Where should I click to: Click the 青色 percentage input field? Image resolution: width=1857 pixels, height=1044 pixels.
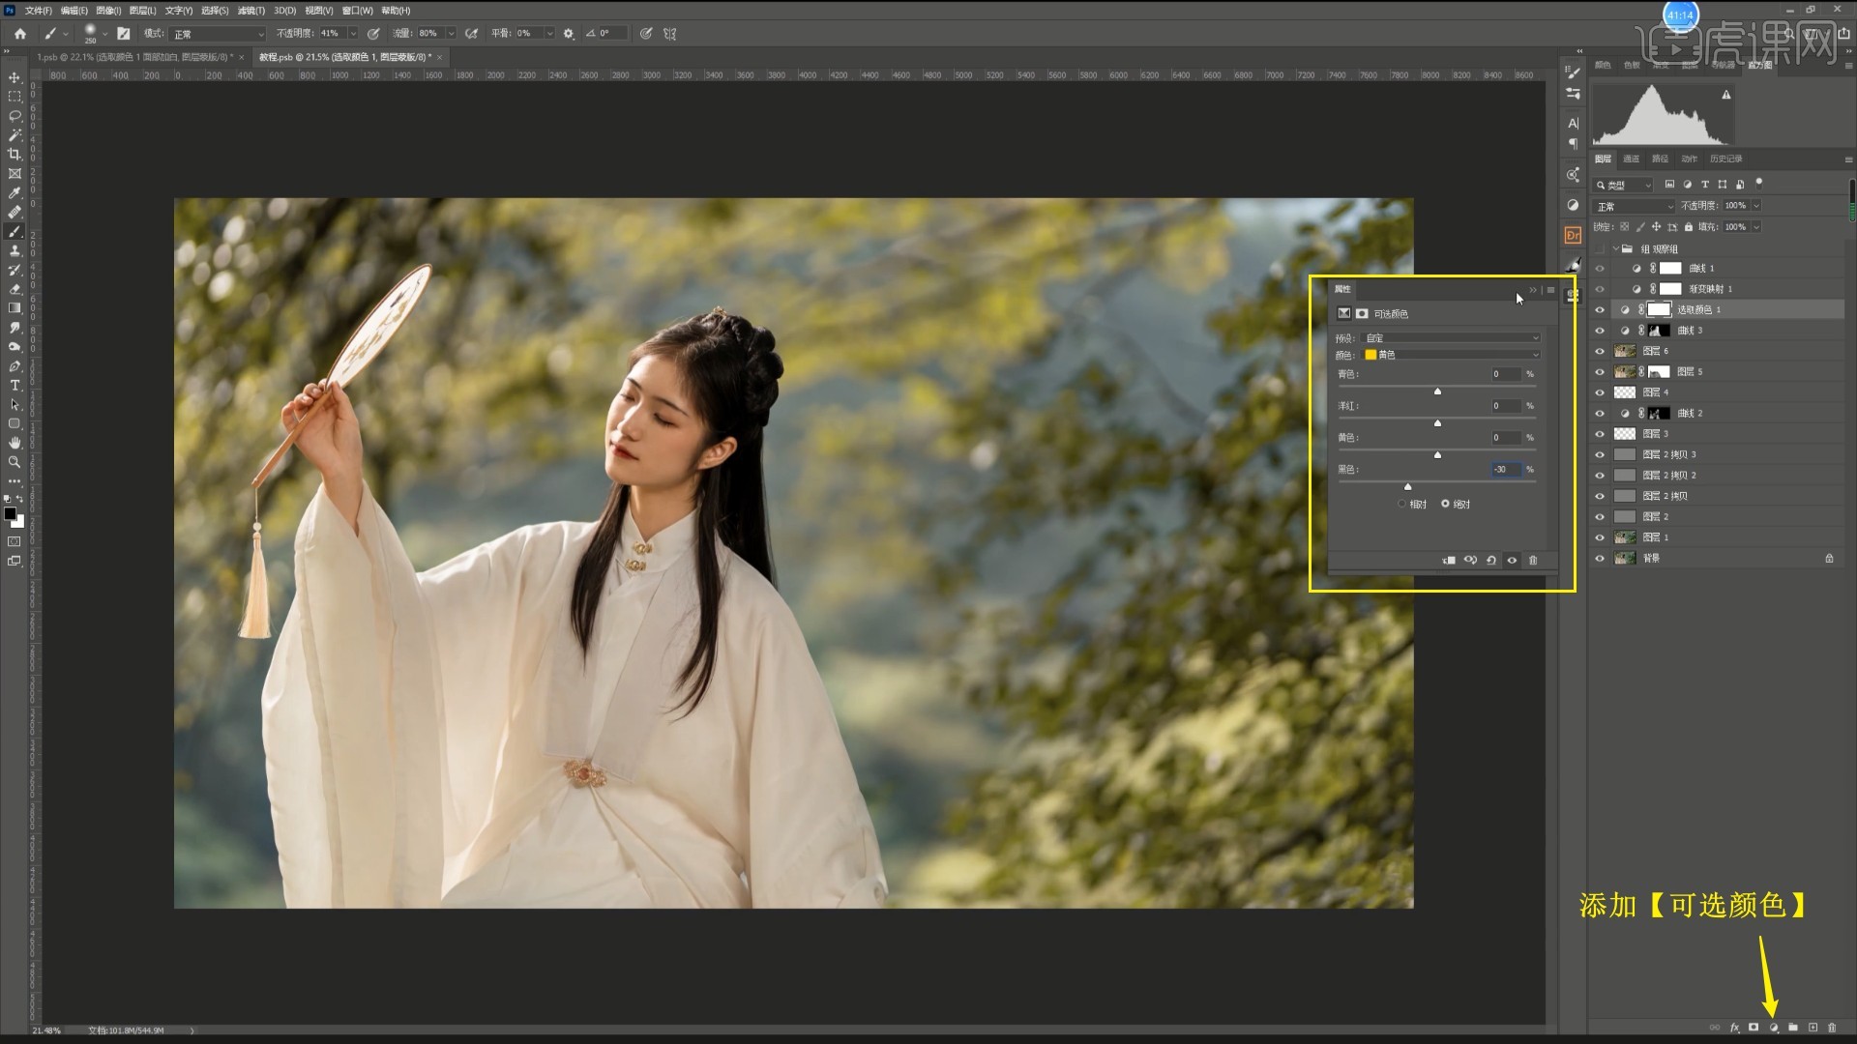1505,374
